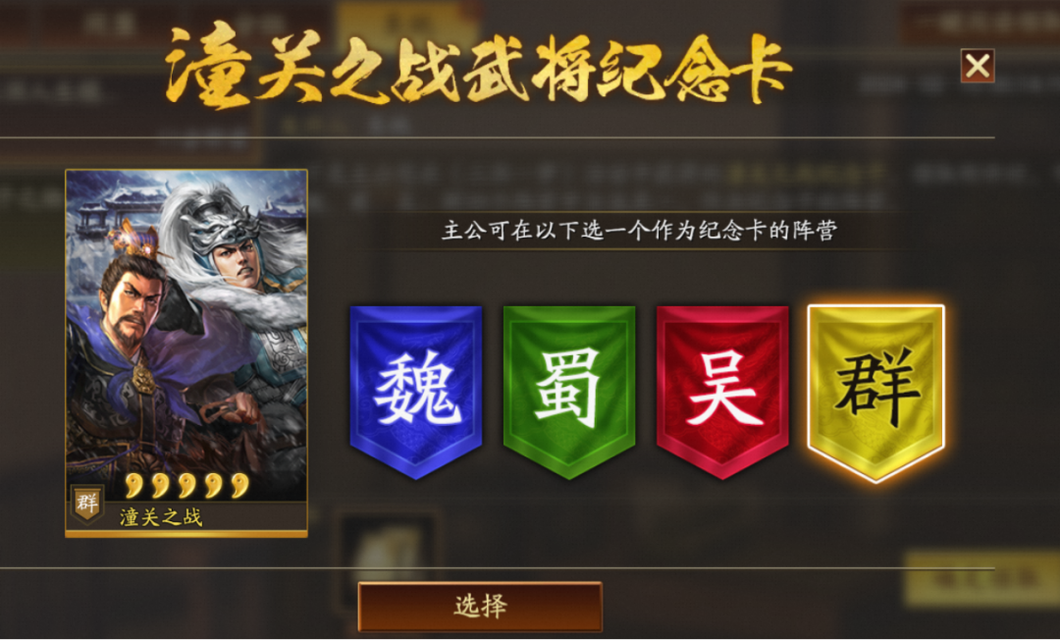Click the blurred item thumbnail above 选择
The image size is (1060, 640).
pyautogui.click(x=387, y=548)
